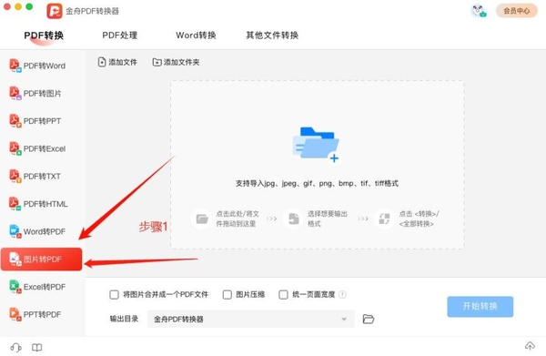
Task: Toggle the 图片压缩 checkbox
Action: click(227, 295)
